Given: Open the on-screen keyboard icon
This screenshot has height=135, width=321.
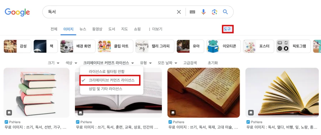Looking at the screenshot, I should pos(193,12).
